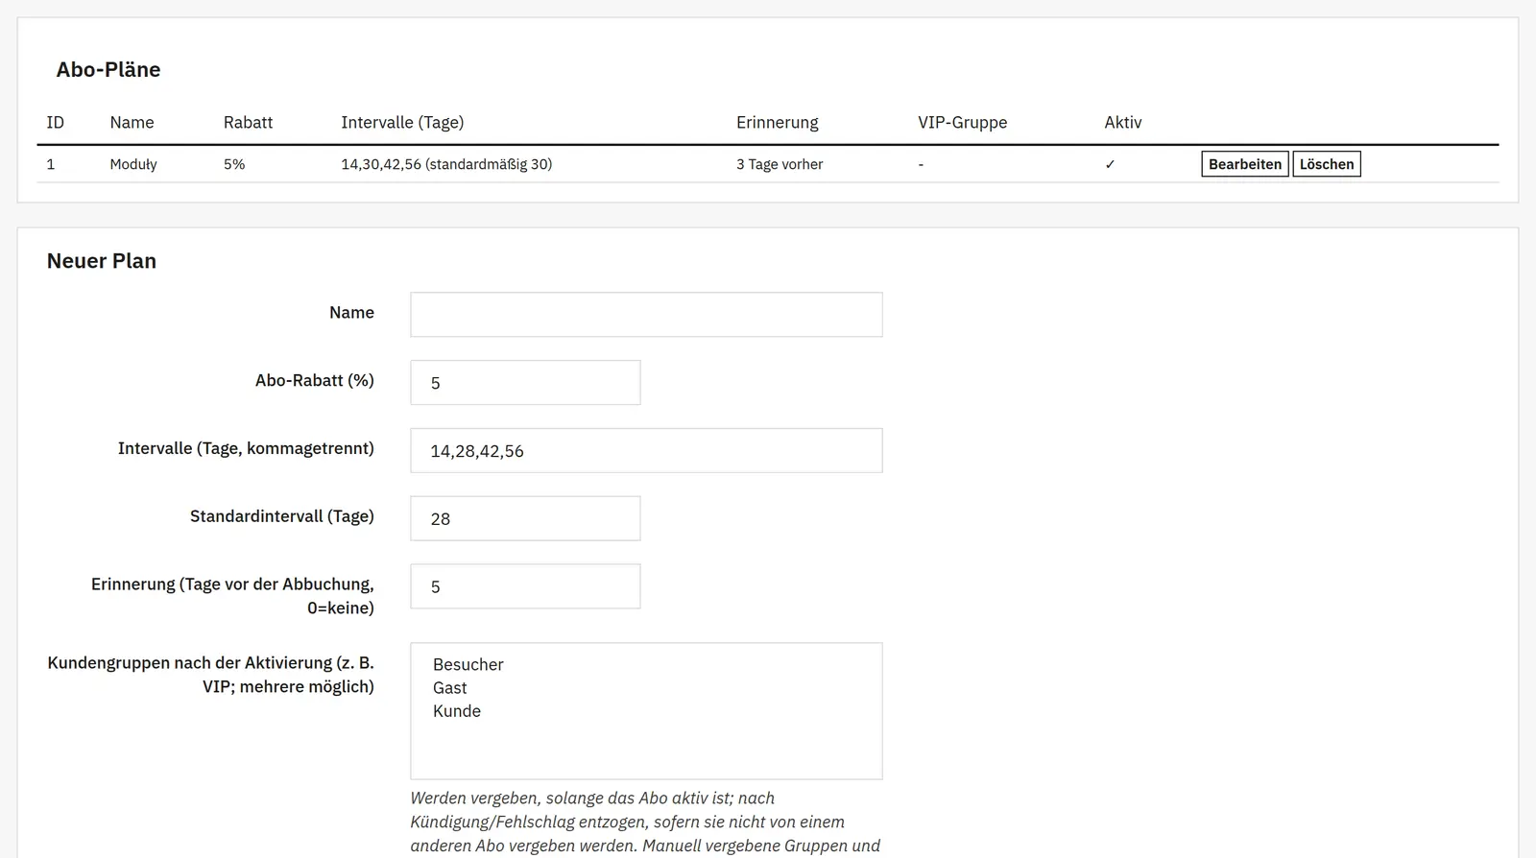Screen dimensions: 1536x858
Task: Click the Erinnerung column header
Action: [x=778, y=123]
